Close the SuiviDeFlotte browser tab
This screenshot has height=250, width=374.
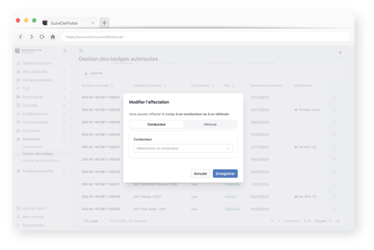tap(93, 23)
